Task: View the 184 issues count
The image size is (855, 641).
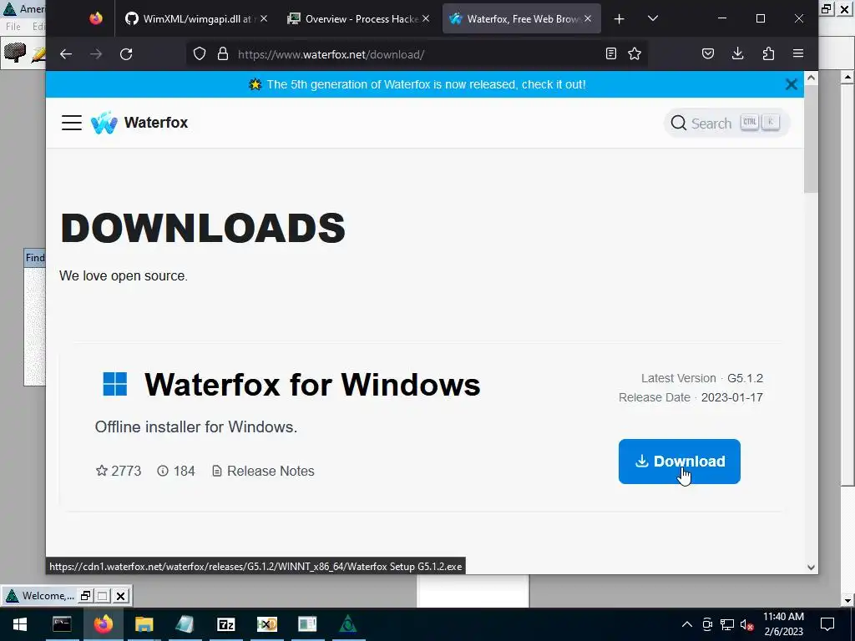Action: pos(175,471)
